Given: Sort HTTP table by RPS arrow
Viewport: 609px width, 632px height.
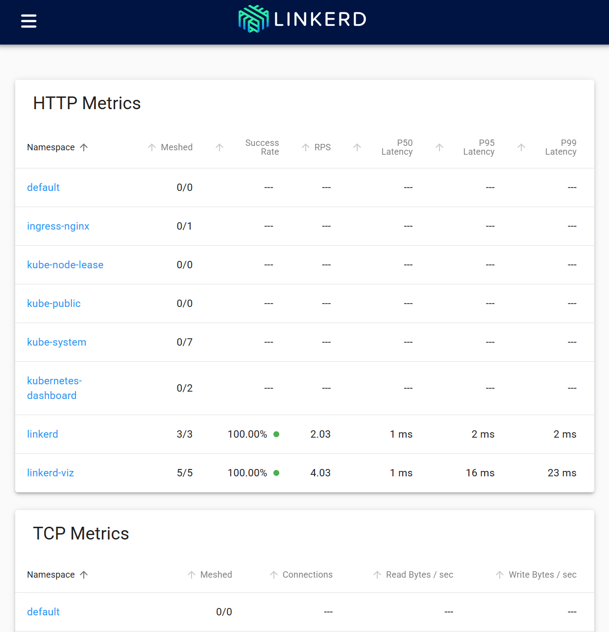Looking at the screenshot, I should pos(306,147).
